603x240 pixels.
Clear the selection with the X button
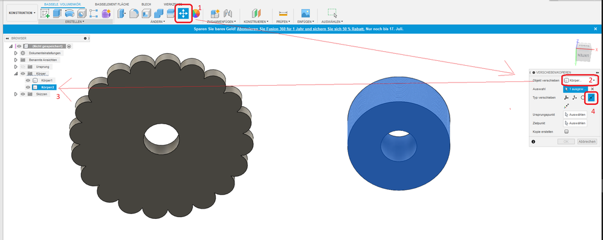[x=592, y=89]
